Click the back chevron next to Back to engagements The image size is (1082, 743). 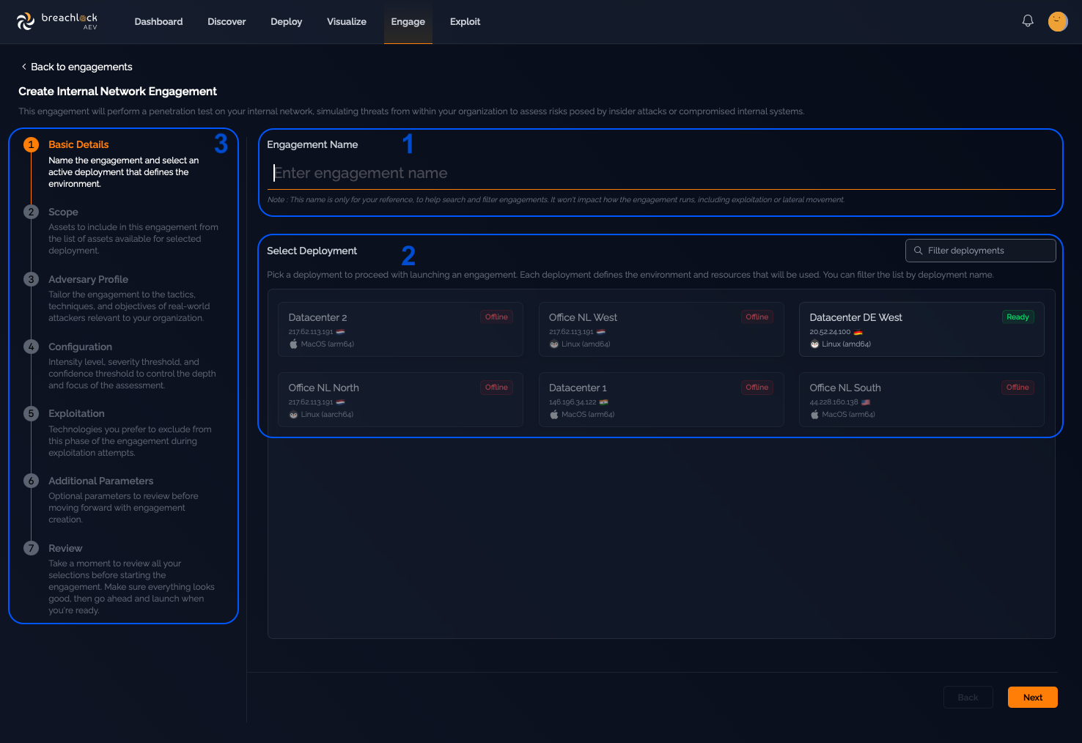[x=23, y=67]
